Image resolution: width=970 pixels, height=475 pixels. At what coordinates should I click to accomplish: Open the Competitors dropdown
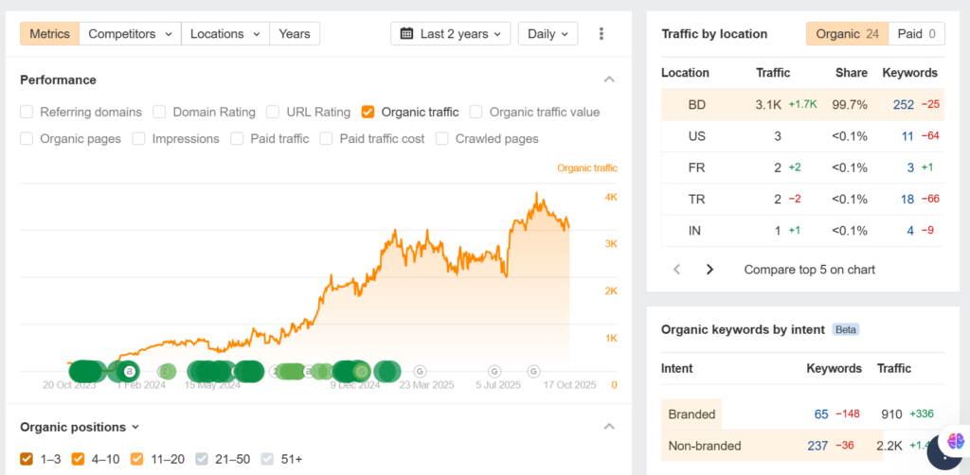click(130, 34)
